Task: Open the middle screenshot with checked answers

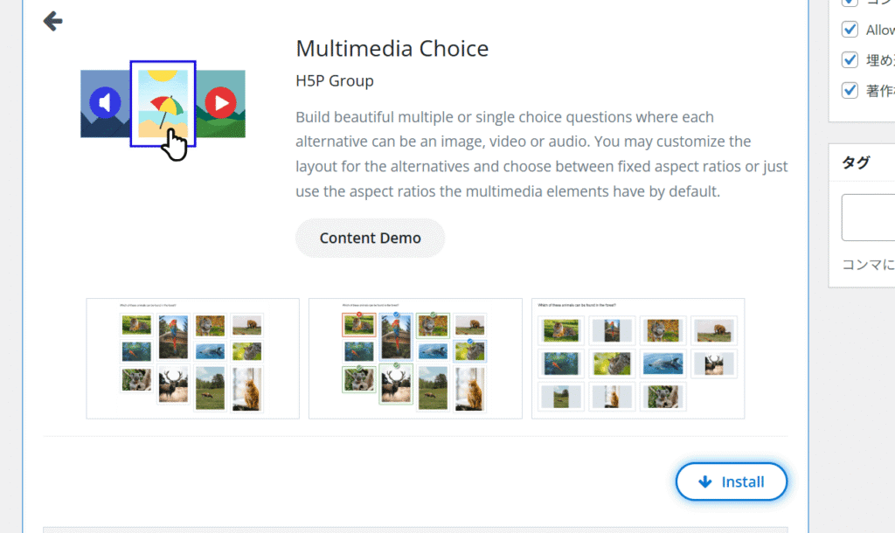Action: [415, 358]
